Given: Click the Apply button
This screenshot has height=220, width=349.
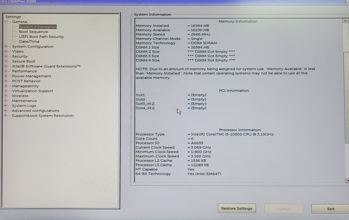Looking at the screenshot, I should click(283, 209).
